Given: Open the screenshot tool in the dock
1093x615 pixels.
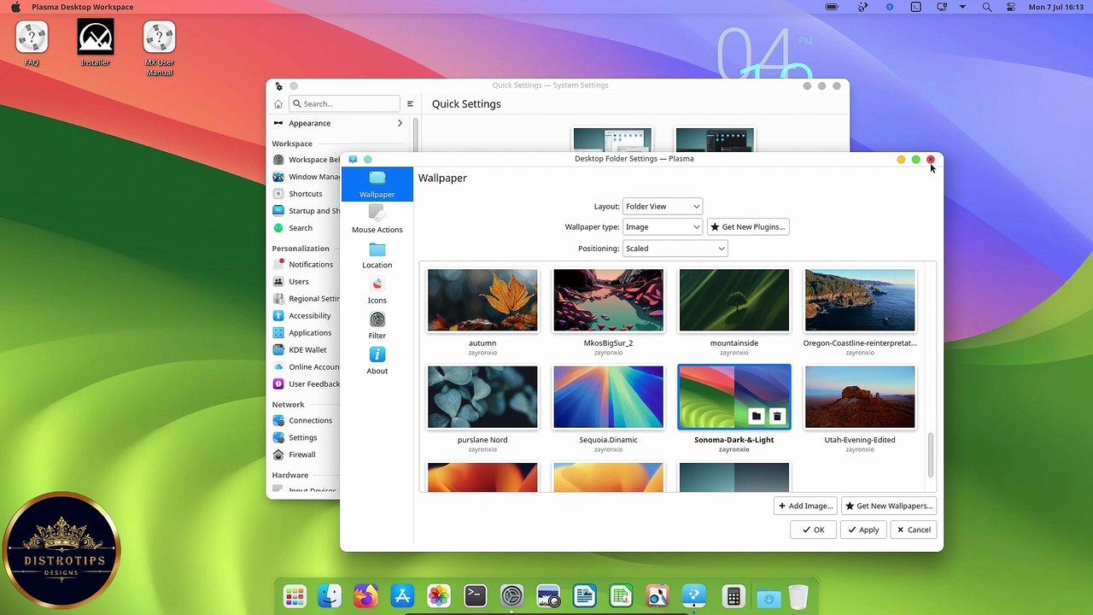Looking at the screenshot, I should (x=548, y=596).
